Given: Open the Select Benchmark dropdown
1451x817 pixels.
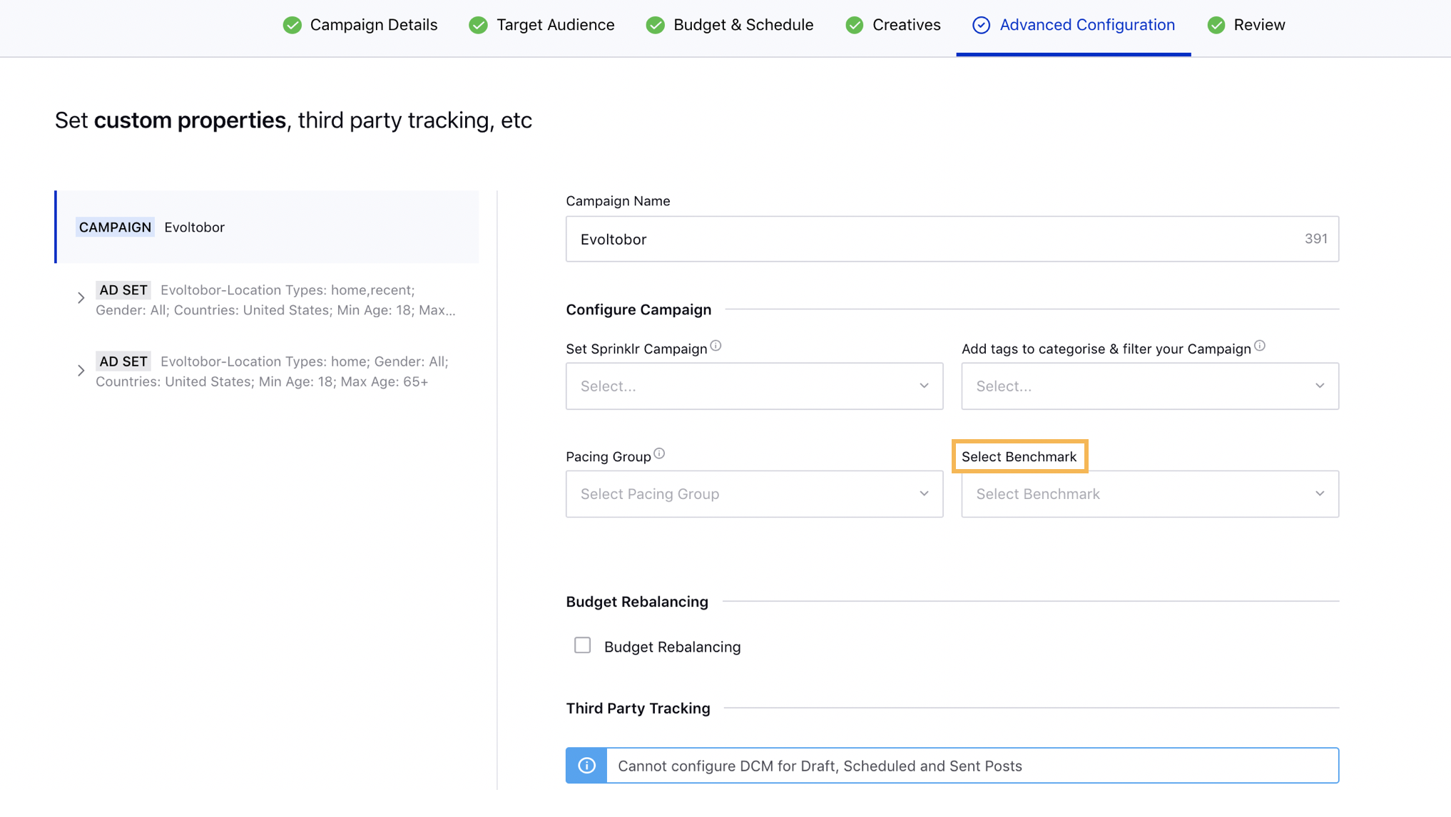Looking at the screenshot, I should tap(1150, 493).
